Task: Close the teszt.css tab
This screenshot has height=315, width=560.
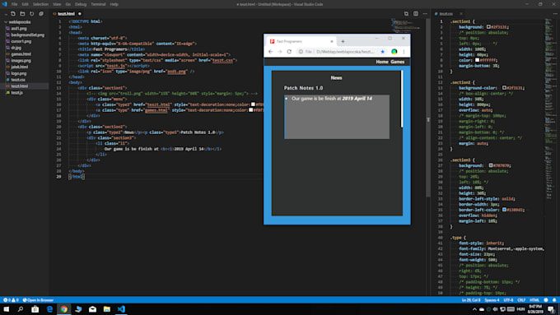Action: click(x=461, y=13)
